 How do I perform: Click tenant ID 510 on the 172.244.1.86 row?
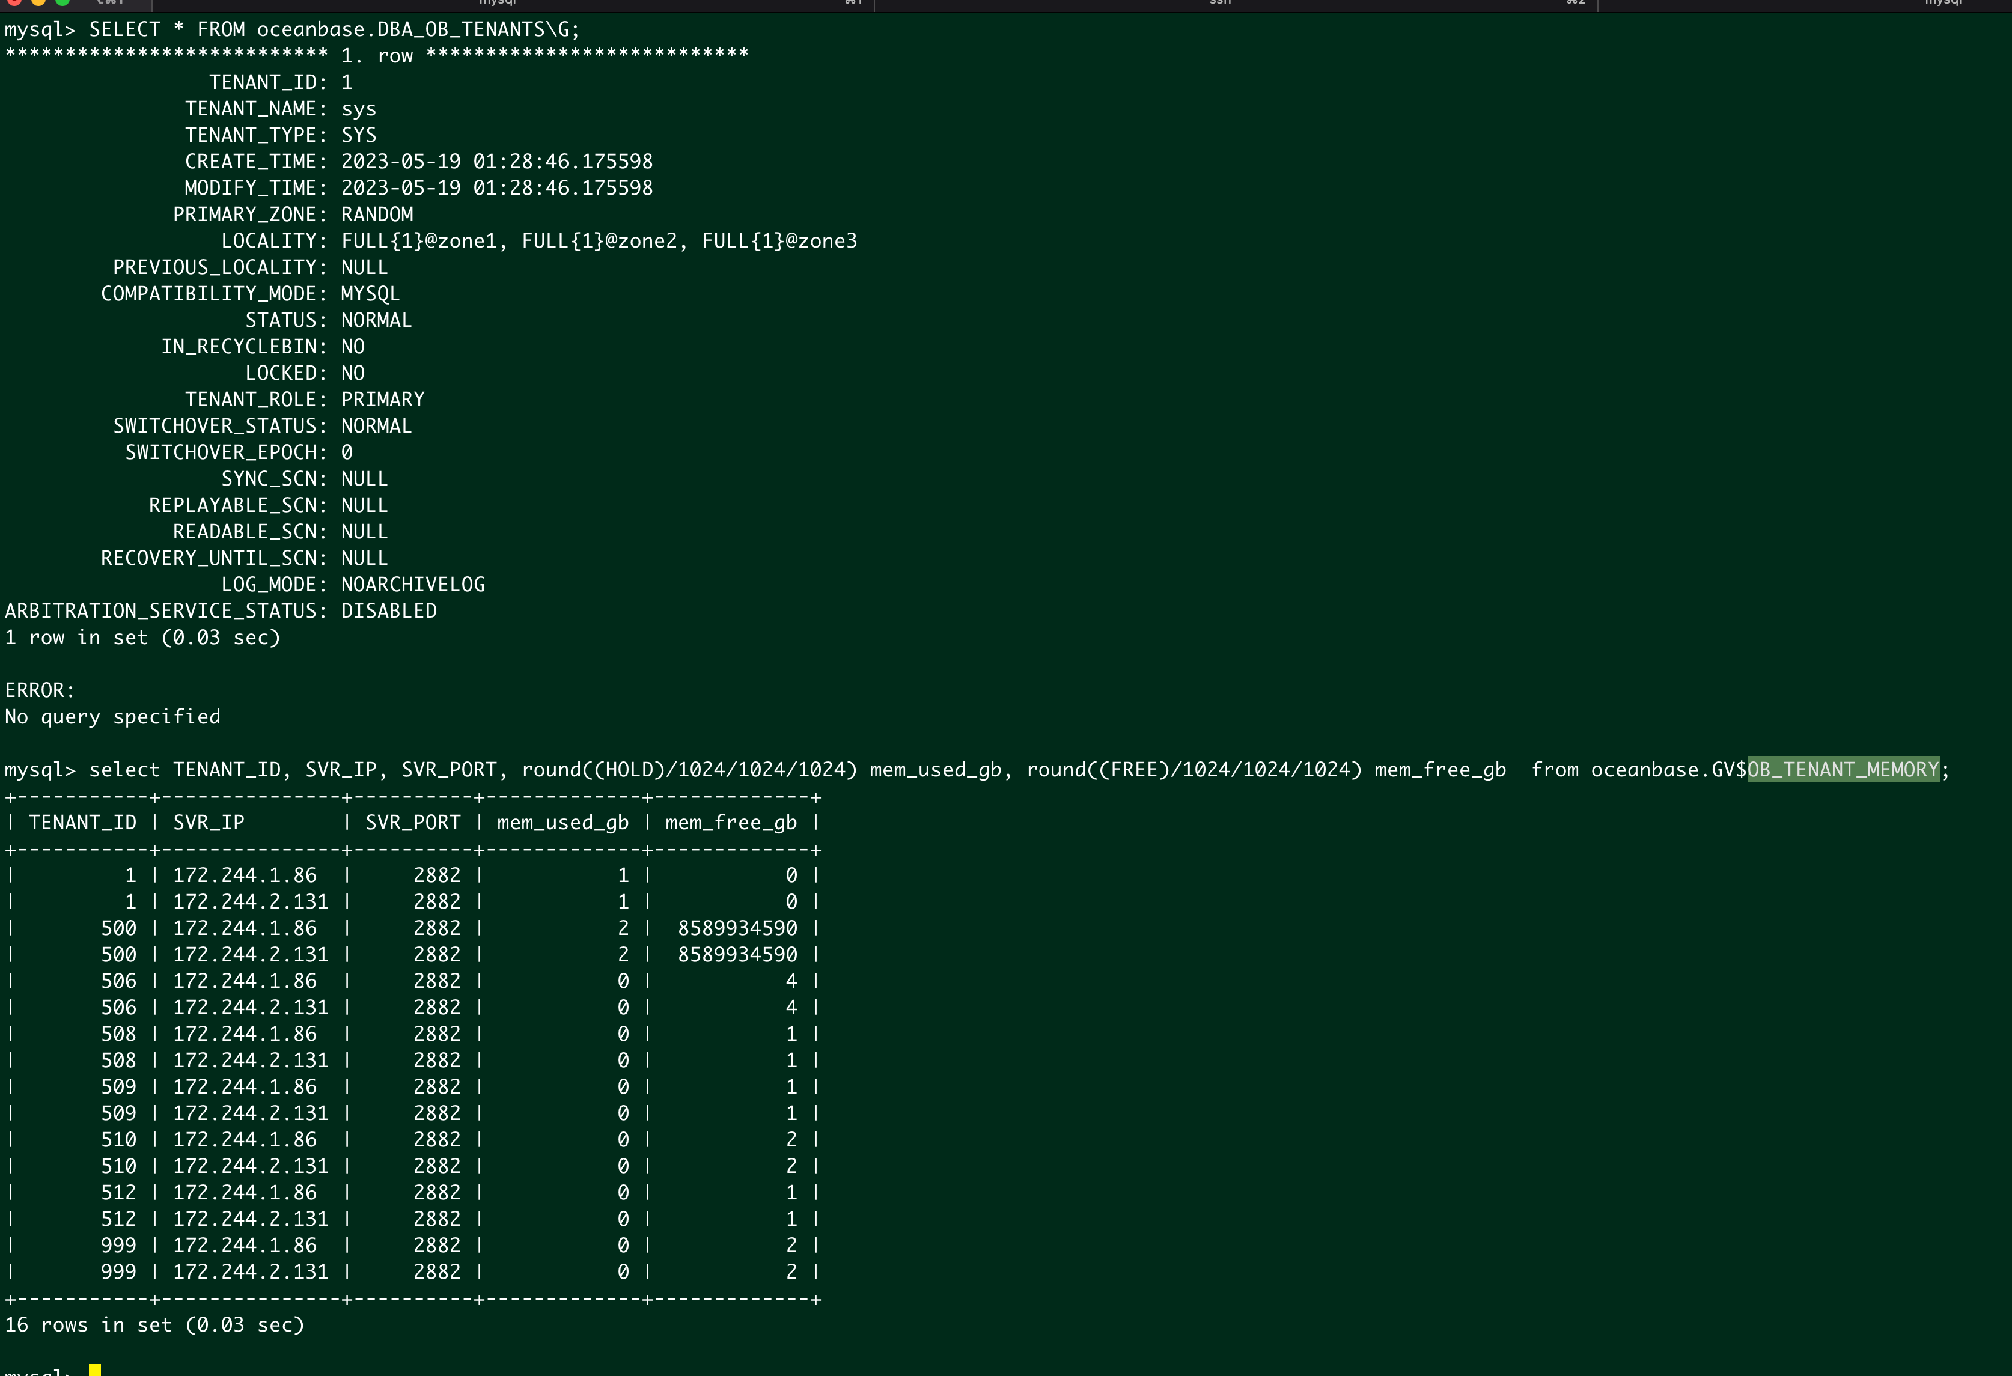click(118, 1139)
